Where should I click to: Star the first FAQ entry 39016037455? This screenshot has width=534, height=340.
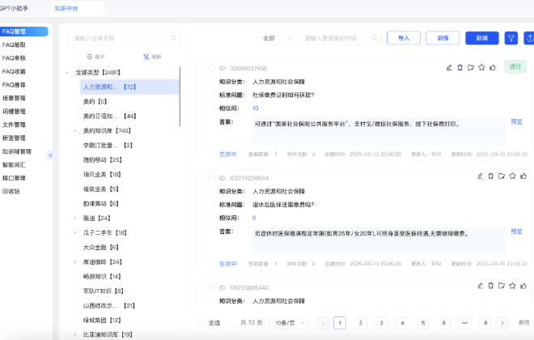point(481,68)
